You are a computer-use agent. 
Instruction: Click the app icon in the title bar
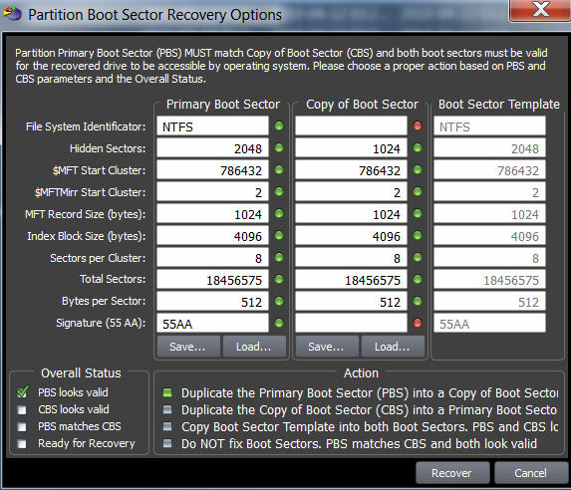coord(12,14)
